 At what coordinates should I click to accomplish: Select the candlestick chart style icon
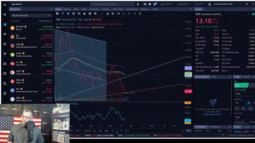(x=113, y=14)
